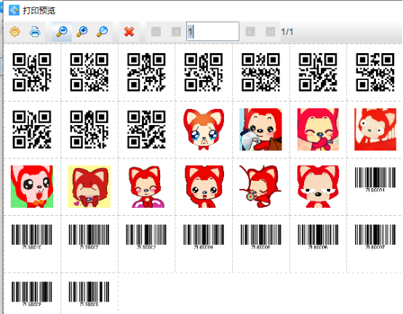Select the fox sitting on a pink cushion

pyautogui.click(x=146, y=186)
